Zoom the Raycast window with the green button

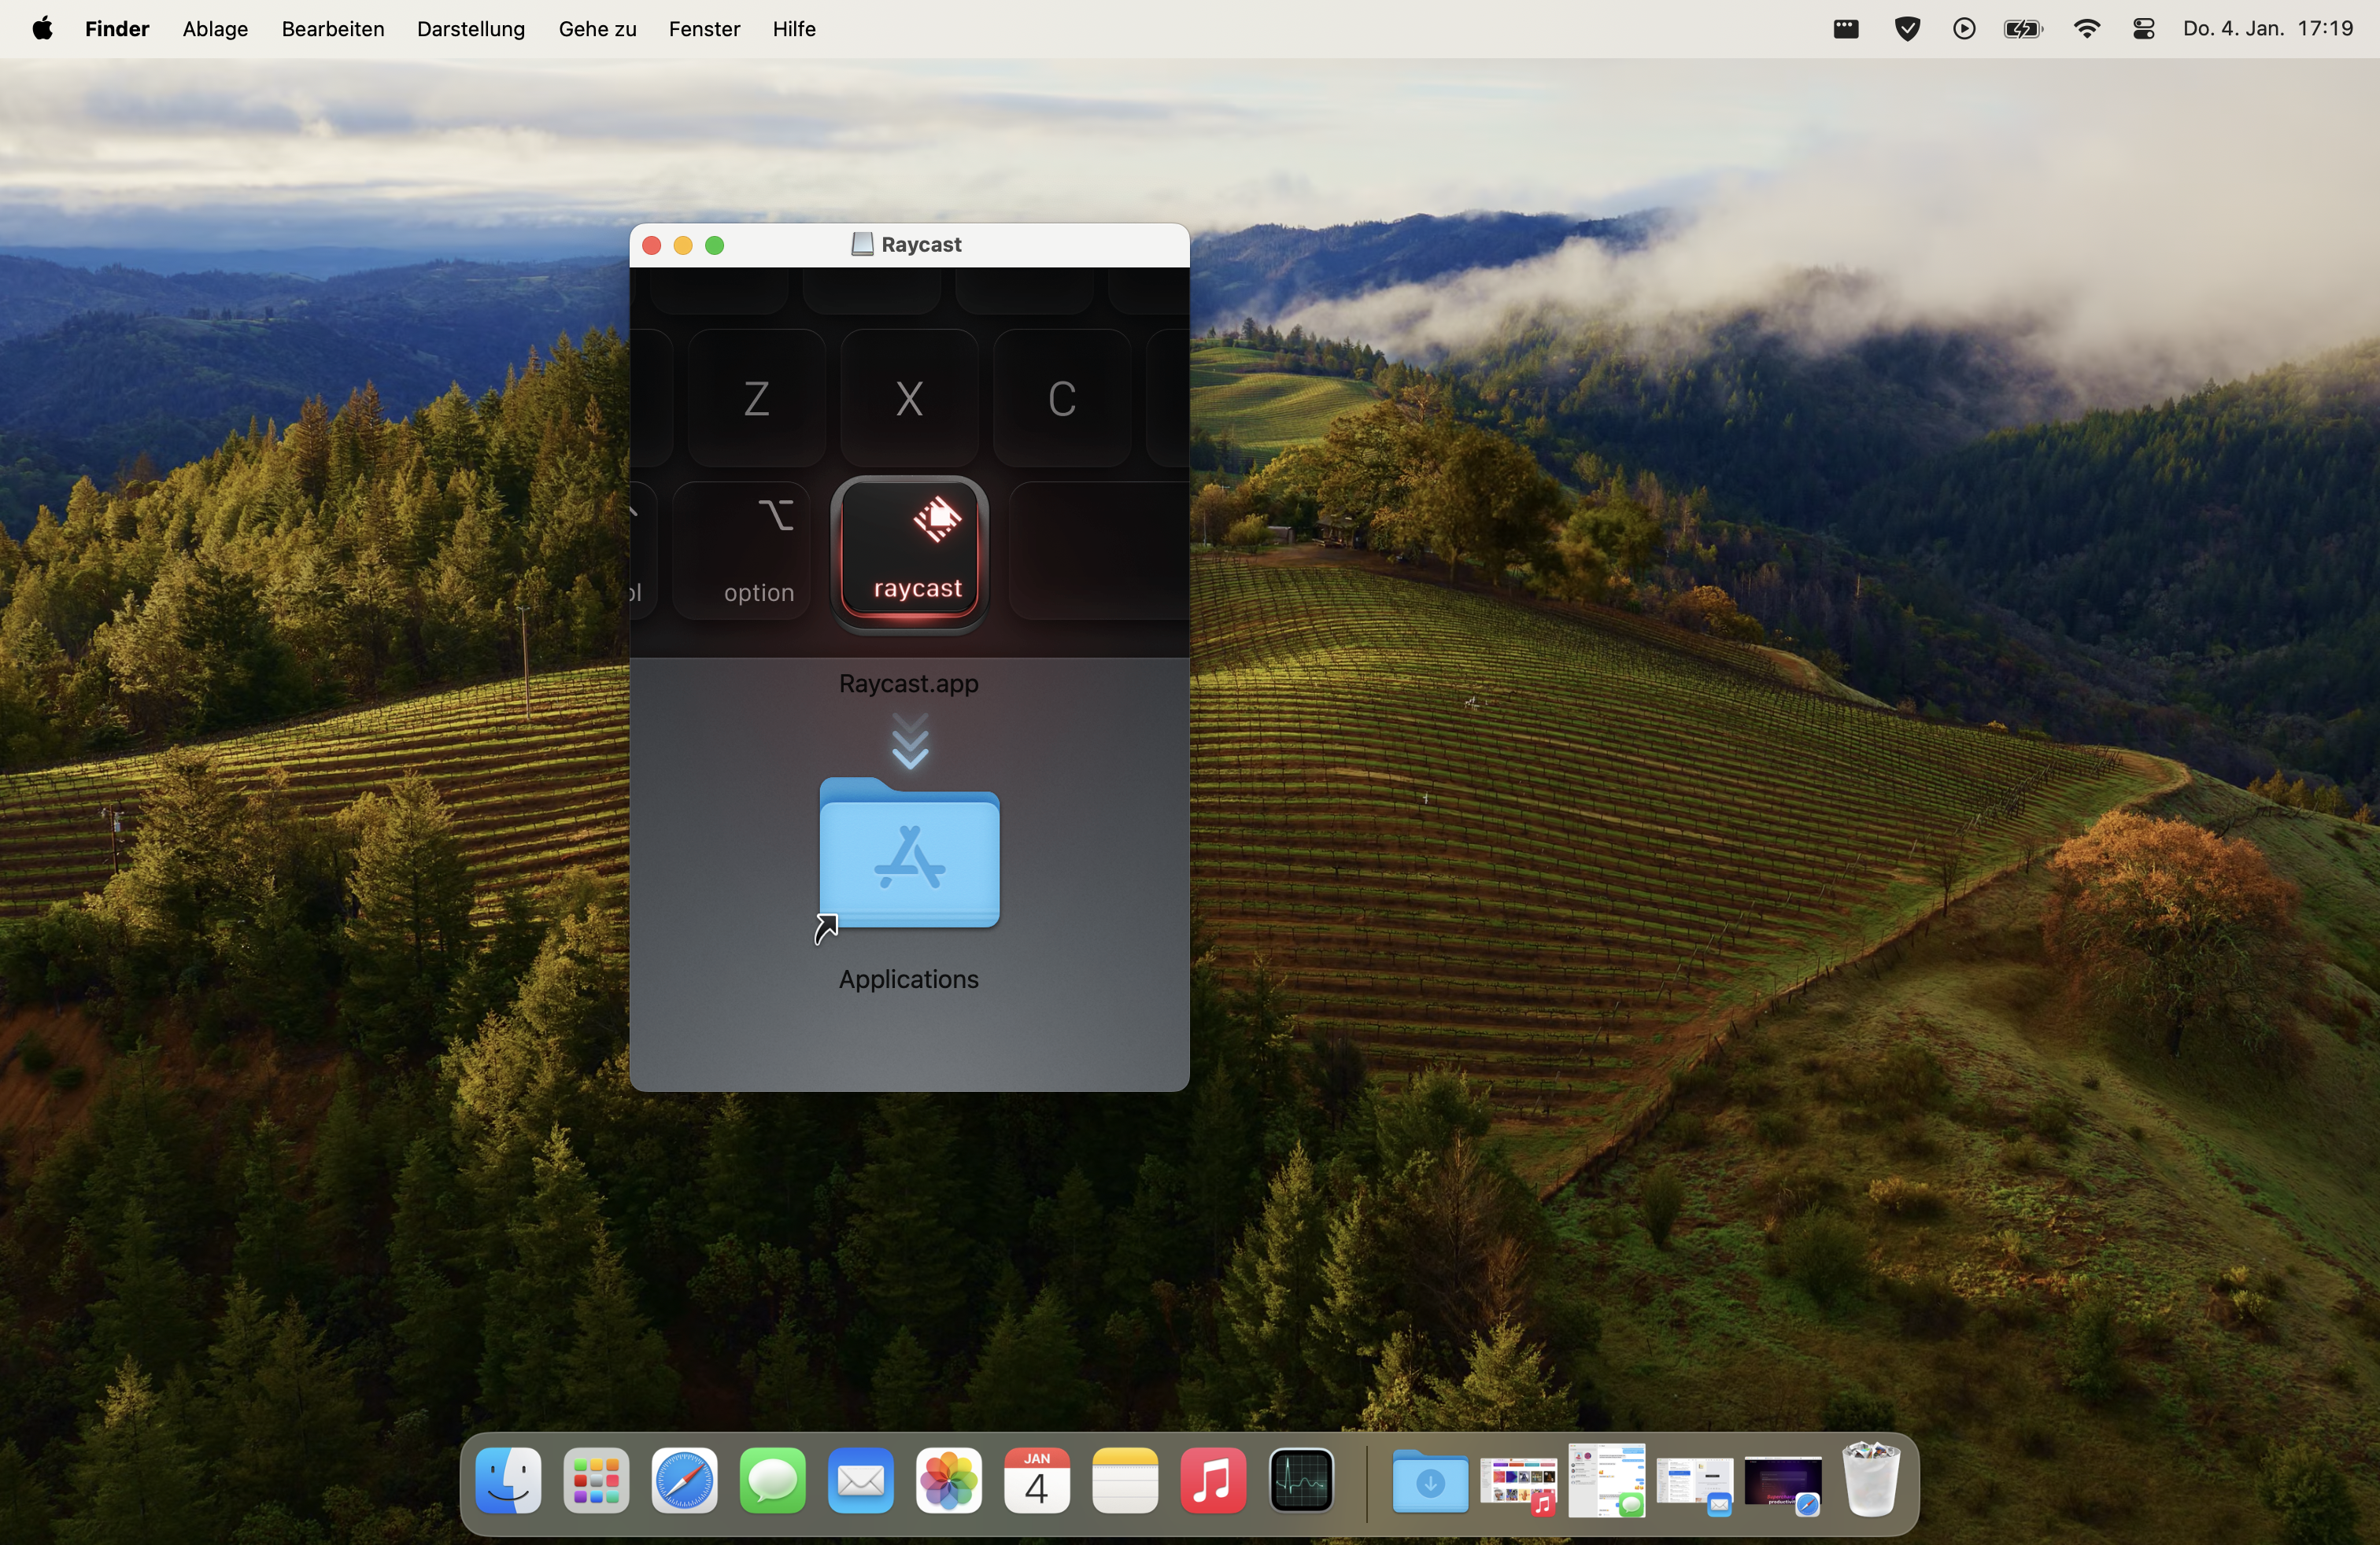click(715, 246)
